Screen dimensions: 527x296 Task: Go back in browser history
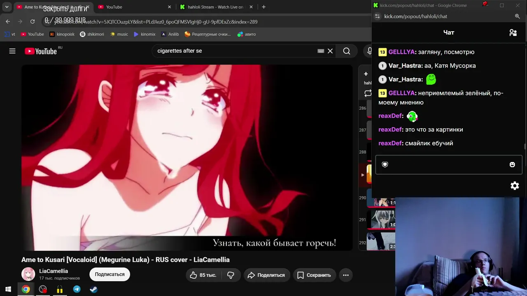8,21
